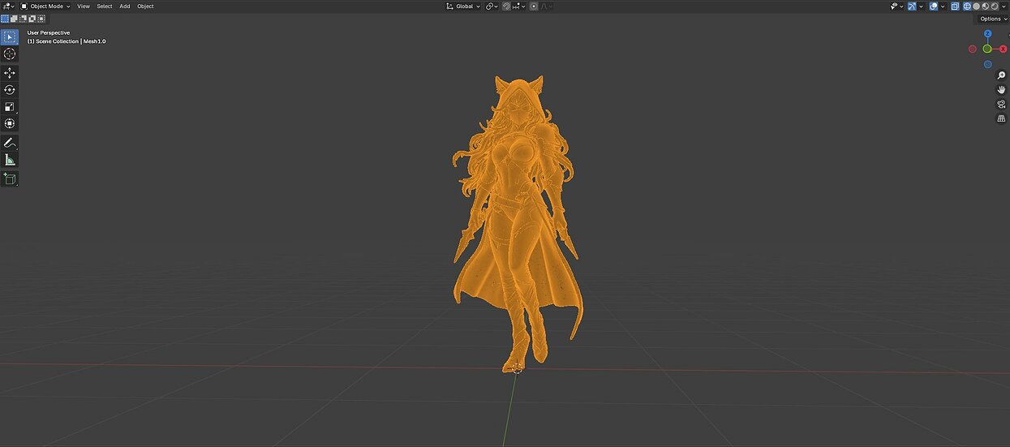
Task: Open Global transform orientation dropdown
Action: (463, 6)
